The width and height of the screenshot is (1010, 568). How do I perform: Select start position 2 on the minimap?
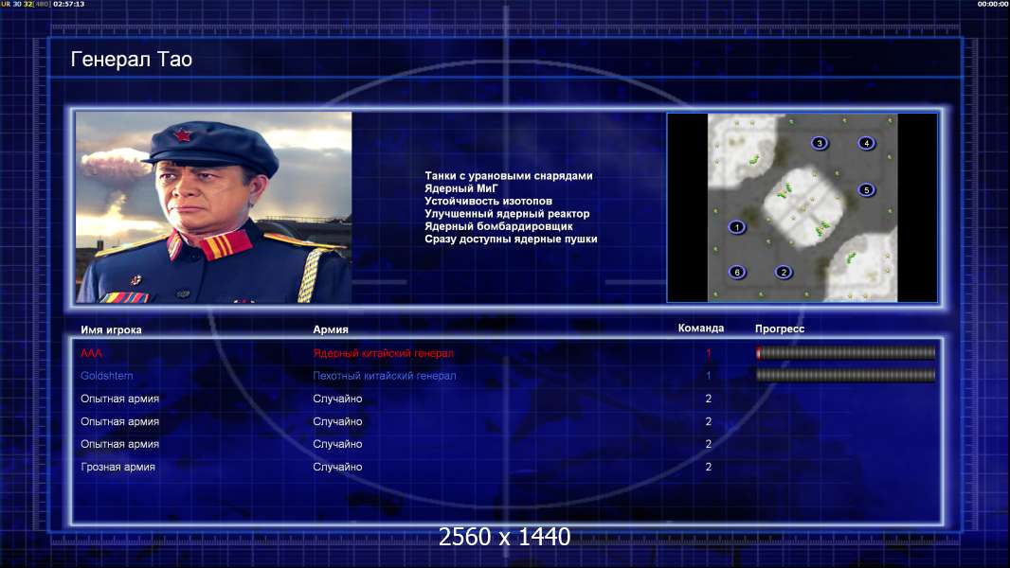coord(784,273)
